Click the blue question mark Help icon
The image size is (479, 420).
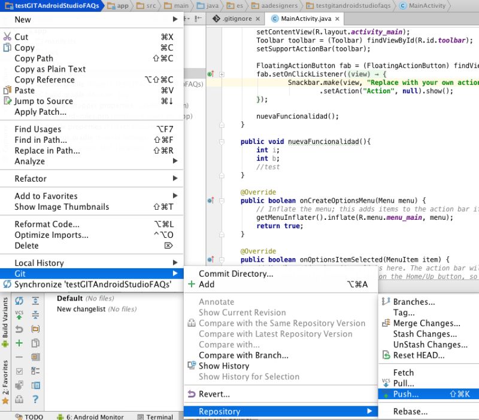click(x=35, y=399)
